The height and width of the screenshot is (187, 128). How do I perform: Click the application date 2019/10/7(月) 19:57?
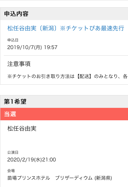(x=32, y=47)
